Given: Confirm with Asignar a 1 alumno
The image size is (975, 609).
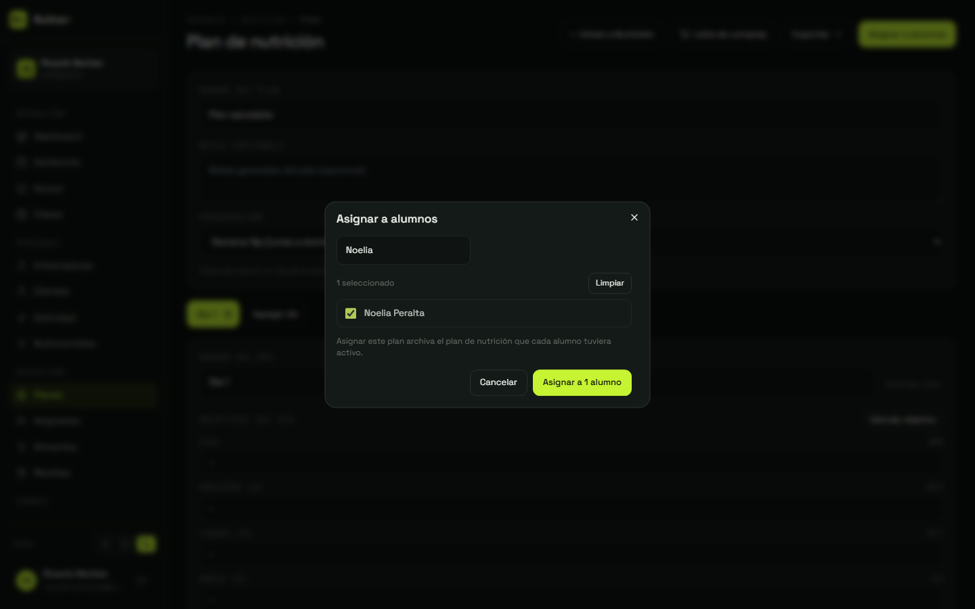Looking at the screenshot, I should coord(582,382).
